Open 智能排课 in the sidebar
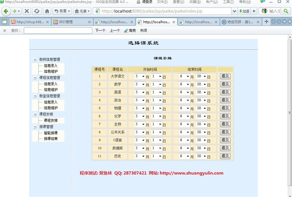 click(51, 133)
